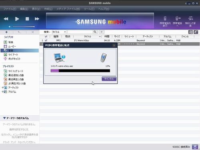200x150 pixels.
Task: Close the PCから携帯電話に転送 dialog
Action: [114, 45]
